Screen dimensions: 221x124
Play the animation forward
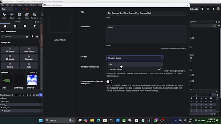tap(31, 95)
